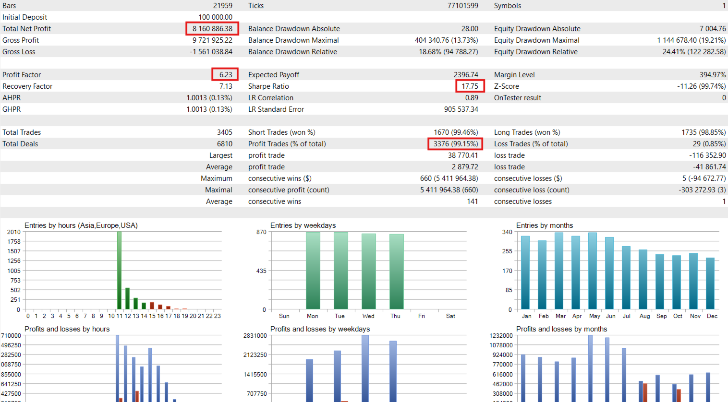Viewport: 728px width, 402px height.
Task: Click December bar in Entries by months chart
Action: (x=710, y=284)
